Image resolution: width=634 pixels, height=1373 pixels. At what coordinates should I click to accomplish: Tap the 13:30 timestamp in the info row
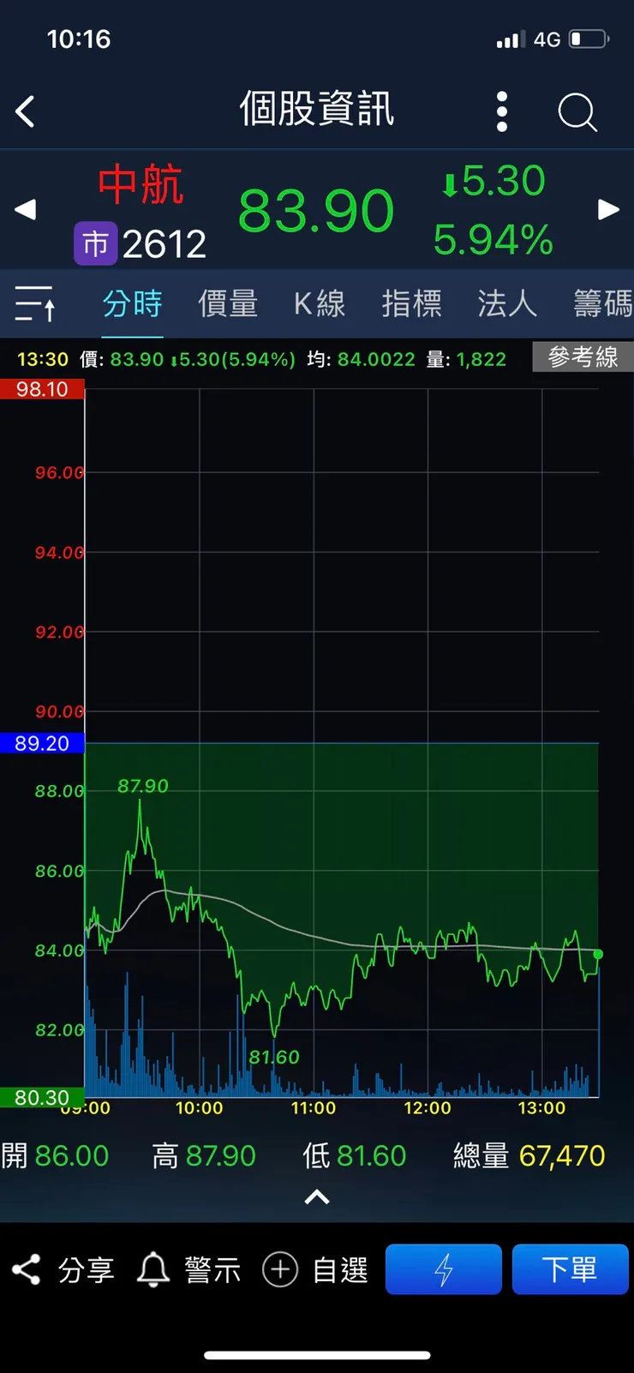click(43, 359)
